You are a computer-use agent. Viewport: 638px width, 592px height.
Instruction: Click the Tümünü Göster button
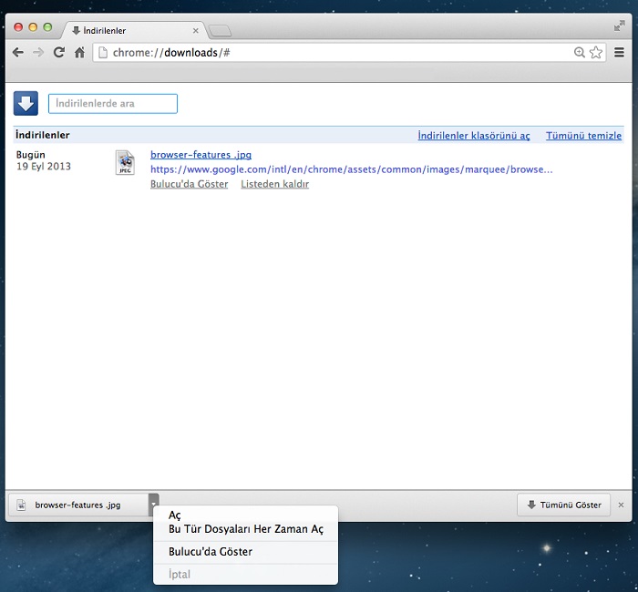click(x=563, y=505)
